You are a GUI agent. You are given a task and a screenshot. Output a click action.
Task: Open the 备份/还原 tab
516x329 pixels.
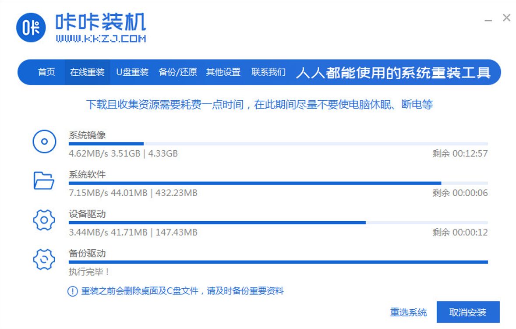tap(178, 72)
